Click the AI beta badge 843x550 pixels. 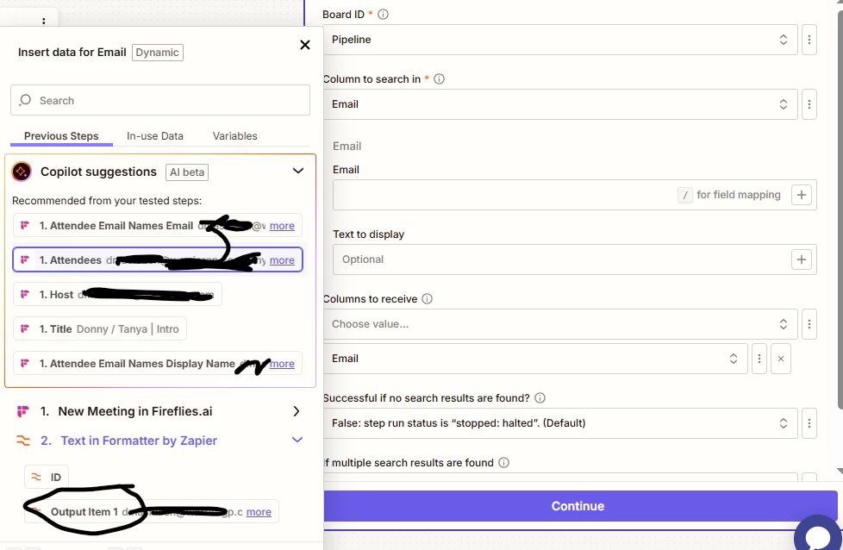click(187, 172)
